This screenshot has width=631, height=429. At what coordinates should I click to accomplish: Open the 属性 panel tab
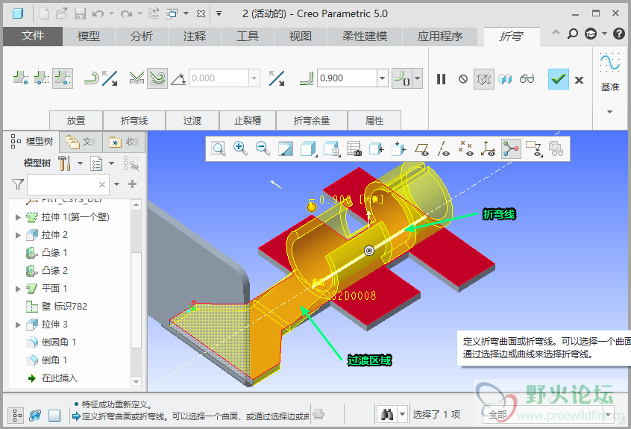[374, 120]
